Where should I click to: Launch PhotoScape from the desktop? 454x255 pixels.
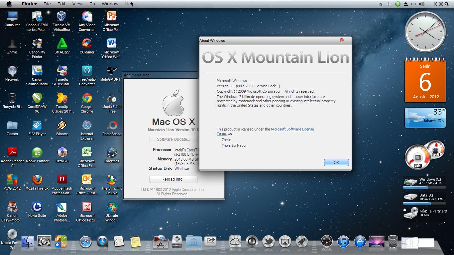pyautogui.click(x=112, y=128)
